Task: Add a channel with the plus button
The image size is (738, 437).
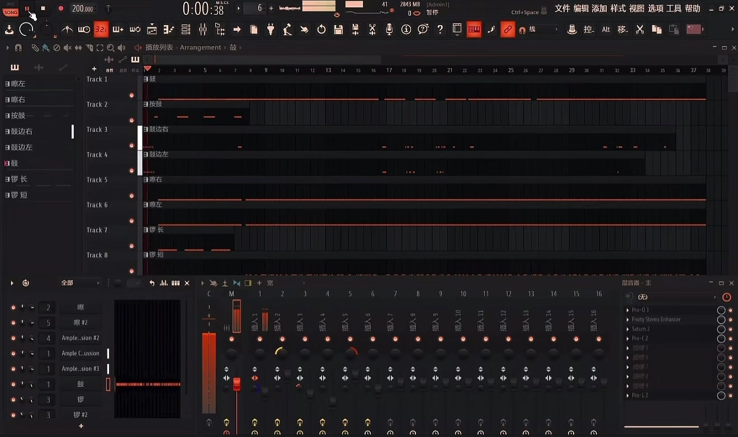Action: coord(81,426)
